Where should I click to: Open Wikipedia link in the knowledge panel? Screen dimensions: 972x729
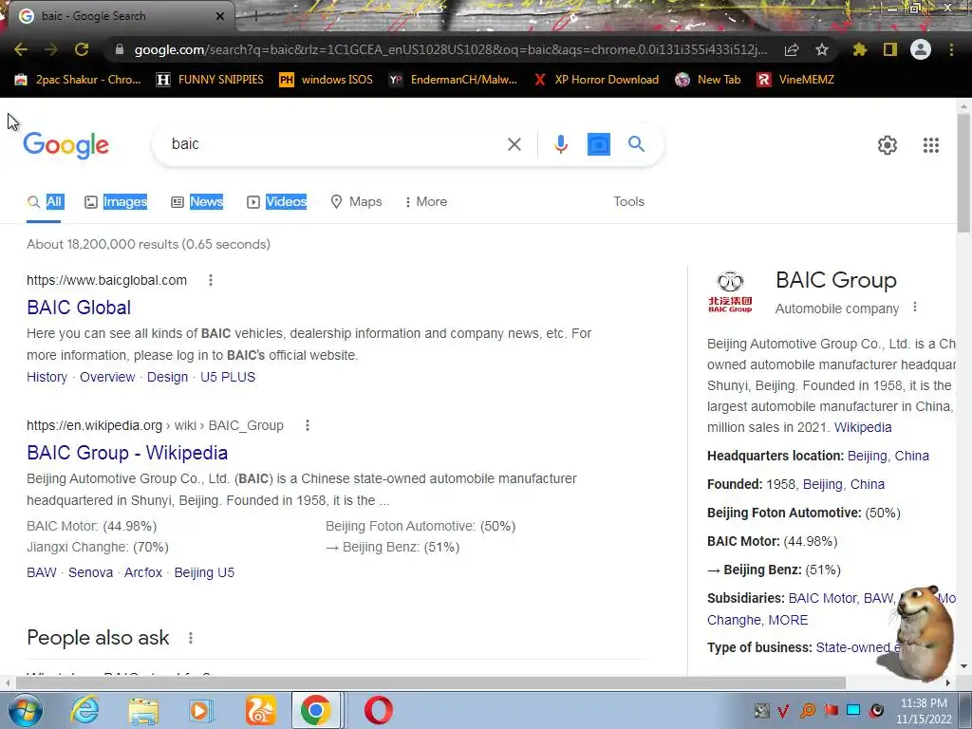pos(863,427)
